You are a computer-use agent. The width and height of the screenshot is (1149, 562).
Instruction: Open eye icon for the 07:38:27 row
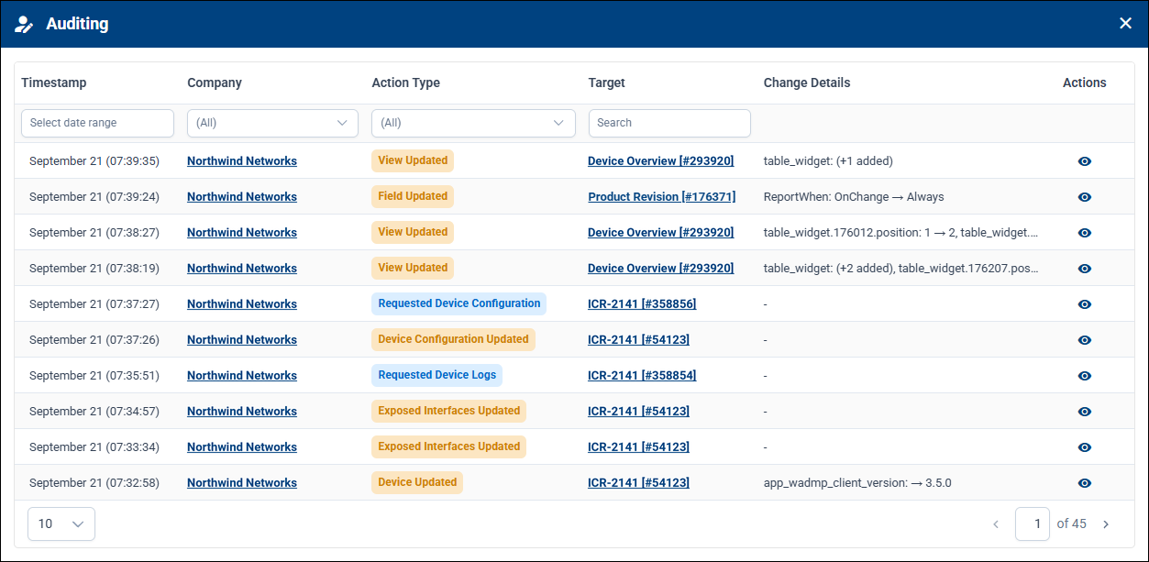click(1085, 233)
